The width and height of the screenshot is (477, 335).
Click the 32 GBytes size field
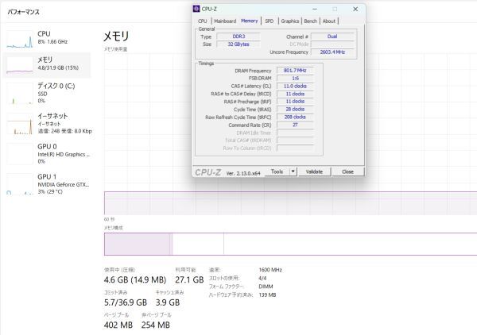click(x=238, y=44)
